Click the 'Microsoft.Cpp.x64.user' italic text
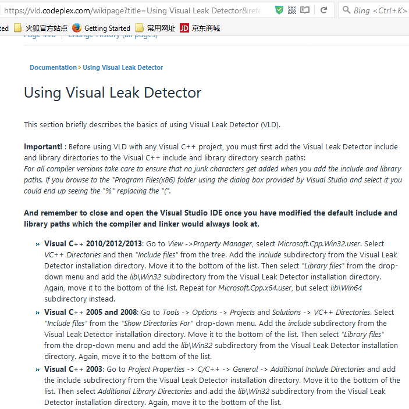 255,288
